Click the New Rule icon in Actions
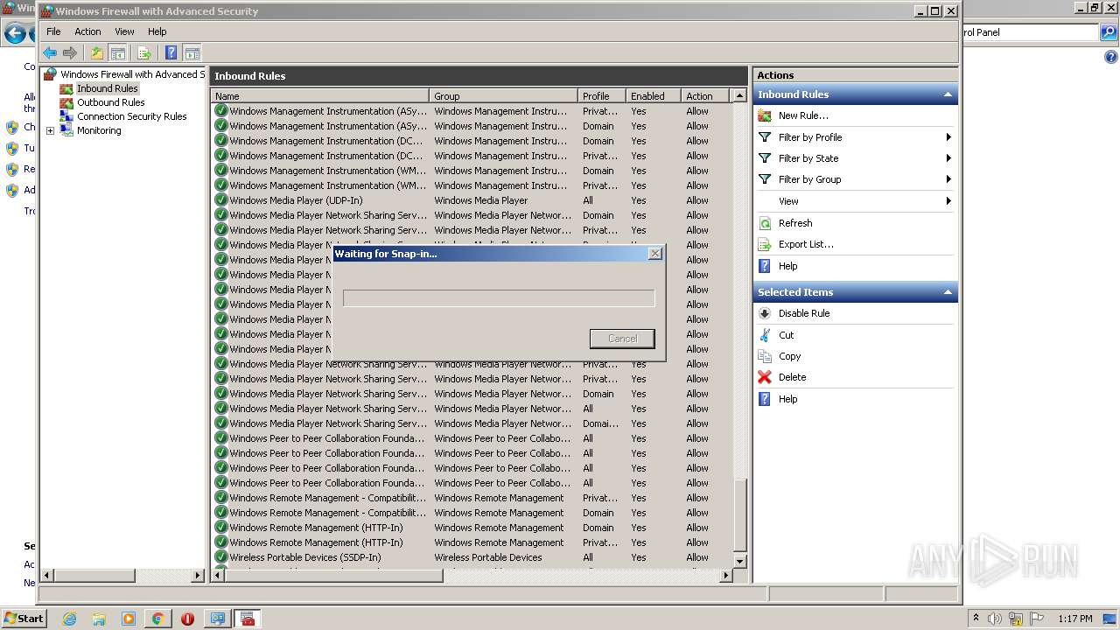 click(x=765, y=115)
